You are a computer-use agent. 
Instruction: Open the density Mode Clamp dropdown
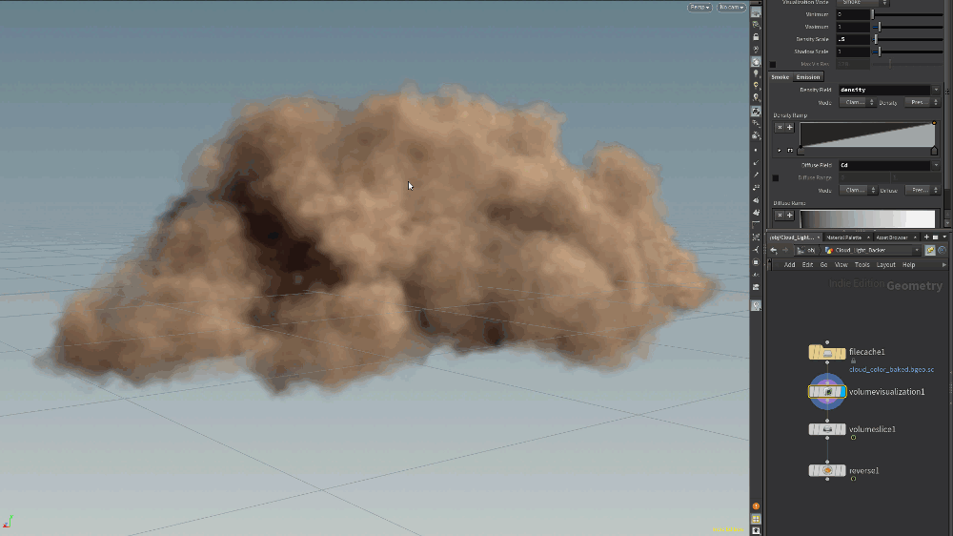(858, 102)
